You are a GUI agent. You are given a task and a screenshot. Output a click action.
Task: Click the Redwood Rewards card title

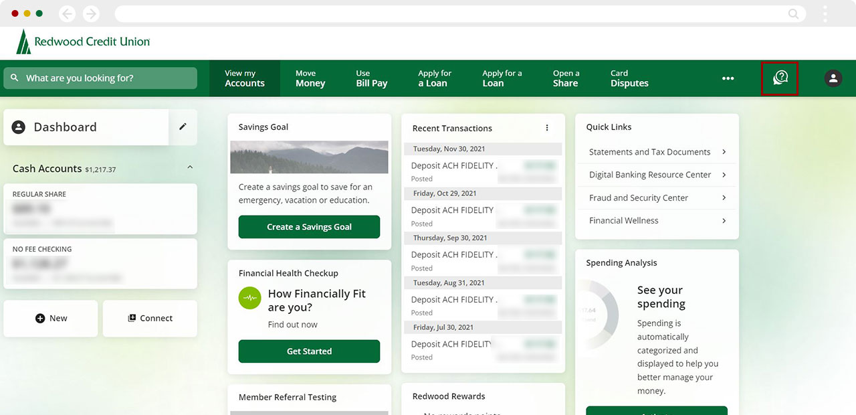point(449,396)
